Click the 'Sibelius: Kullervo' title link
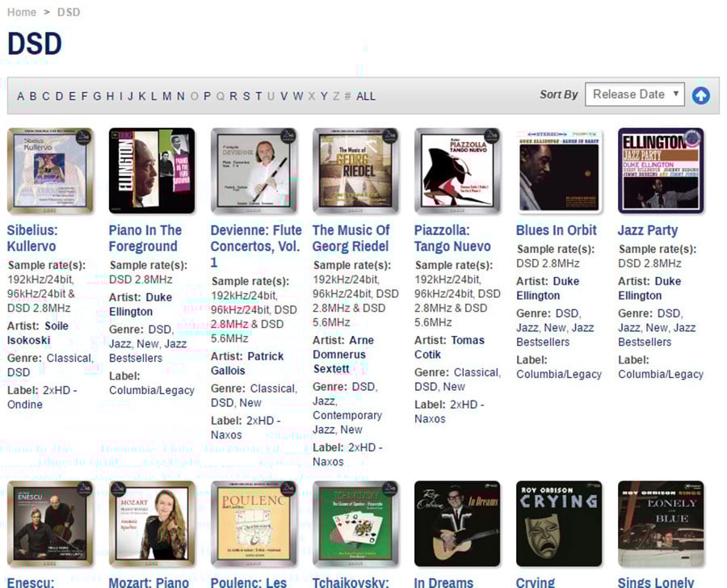 pos(32,238)
